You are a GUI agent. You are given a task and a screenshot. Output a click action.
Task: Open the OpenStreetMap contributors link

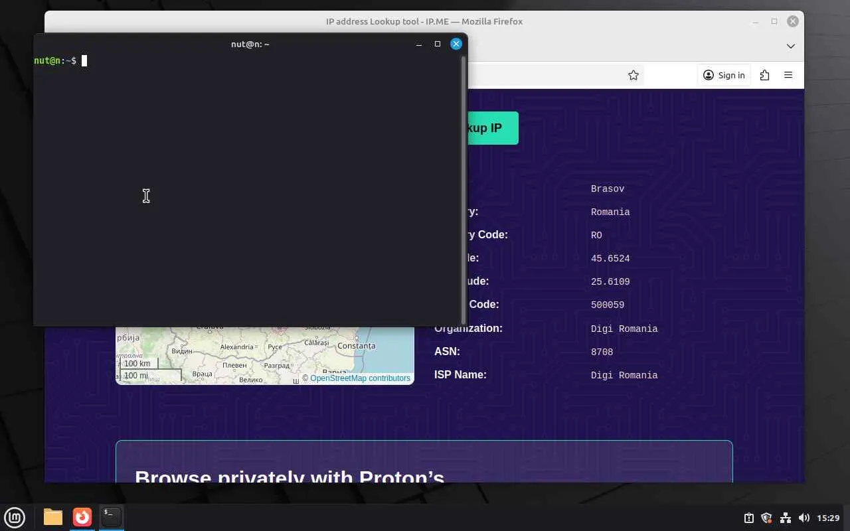tap(360, 378)
